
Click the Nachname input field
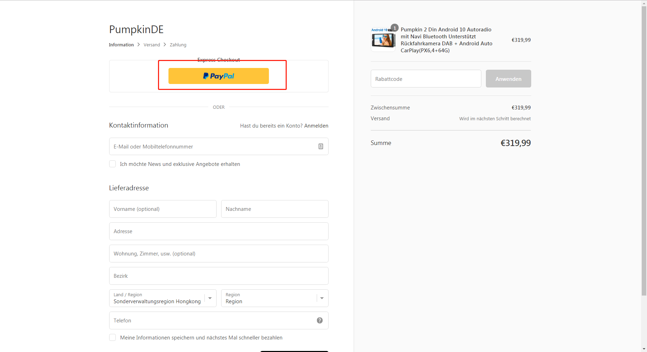pos(274,209)
